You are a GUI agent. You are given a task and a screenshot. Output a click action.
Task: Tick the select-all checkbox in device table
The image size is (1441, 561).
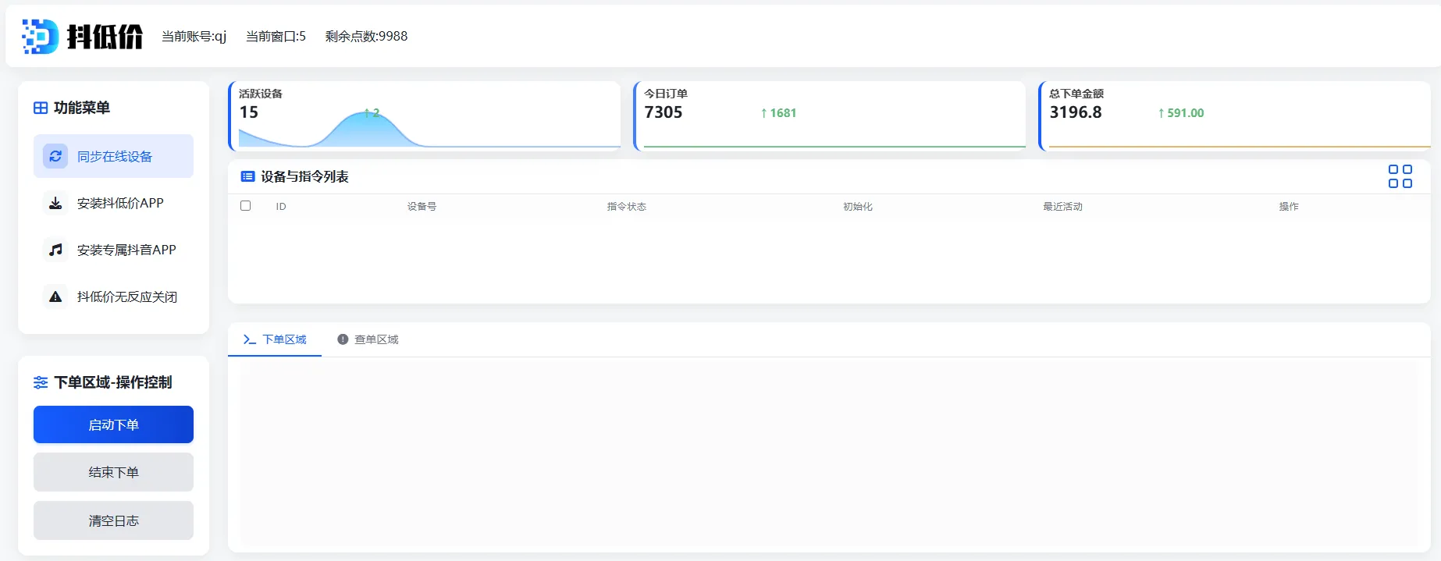246,206
